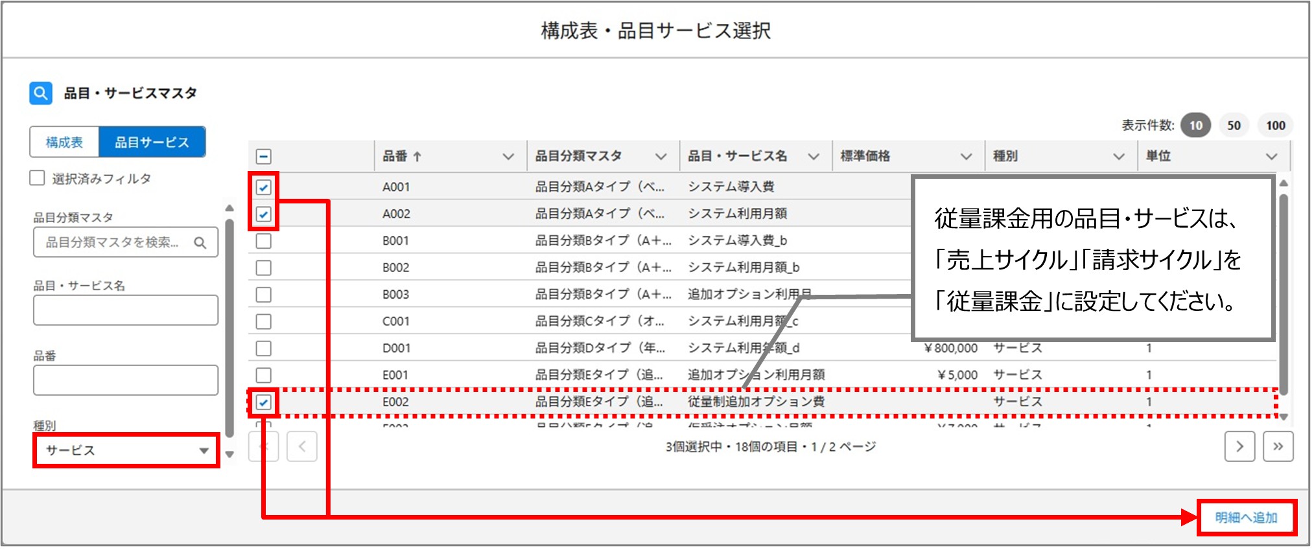Click the C001 cell
The height and width of the screenshot is (550, 1314).
pyautogui.click(x=395, y=321)
